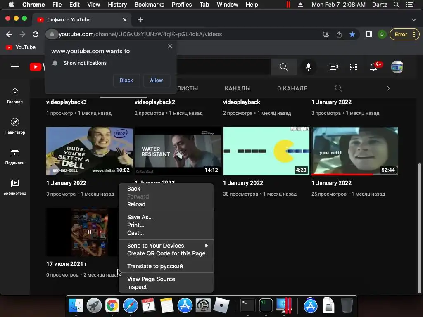423x317 pixels.
Task: Open Подписки in sidebar
Action: coord(15,156)
